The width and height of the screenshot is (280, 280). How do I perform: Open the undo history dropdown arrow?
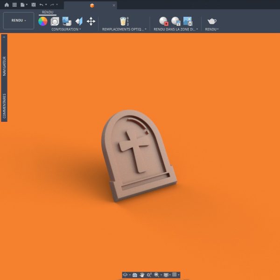(46, 5)
